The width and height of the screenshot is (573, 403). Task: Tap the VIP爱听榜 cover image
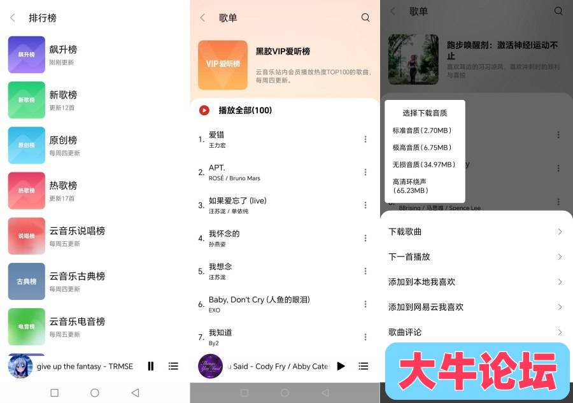223,65
